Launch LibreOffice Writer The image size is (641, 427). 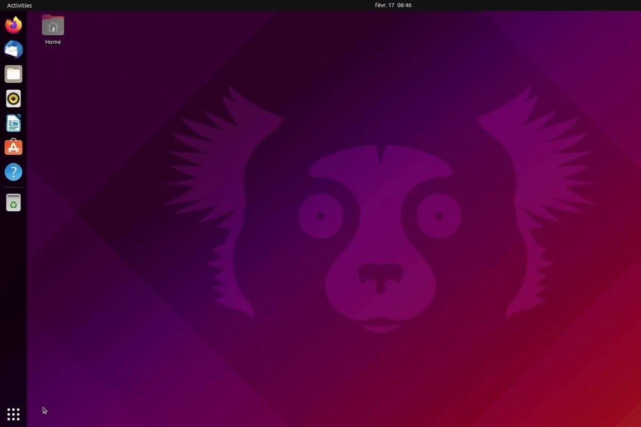[x=13, y=123]
